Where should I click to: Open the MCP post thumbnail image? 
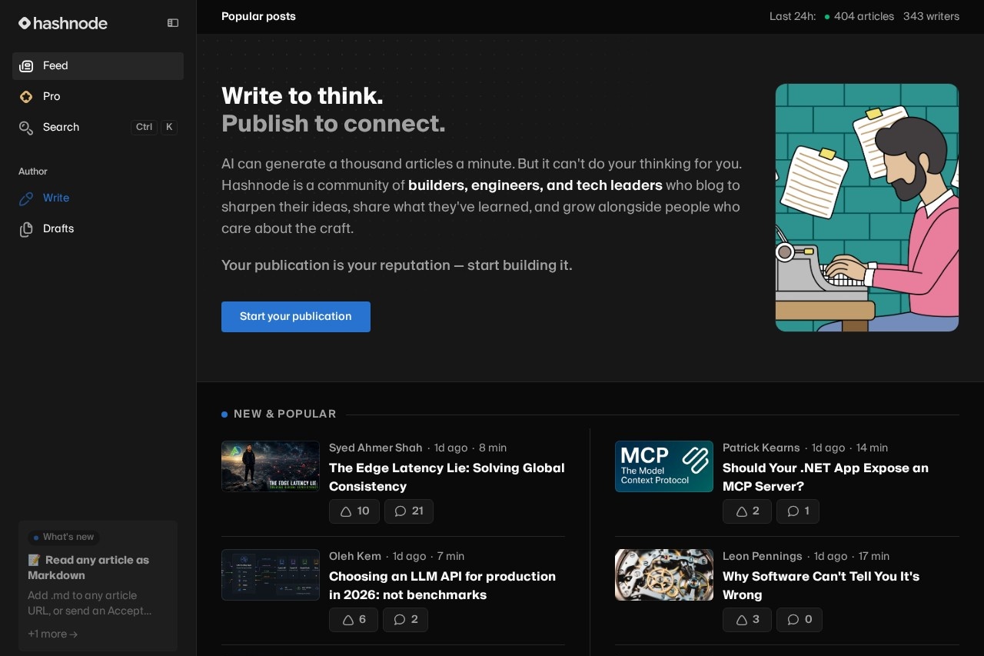[x=664, y=466]
